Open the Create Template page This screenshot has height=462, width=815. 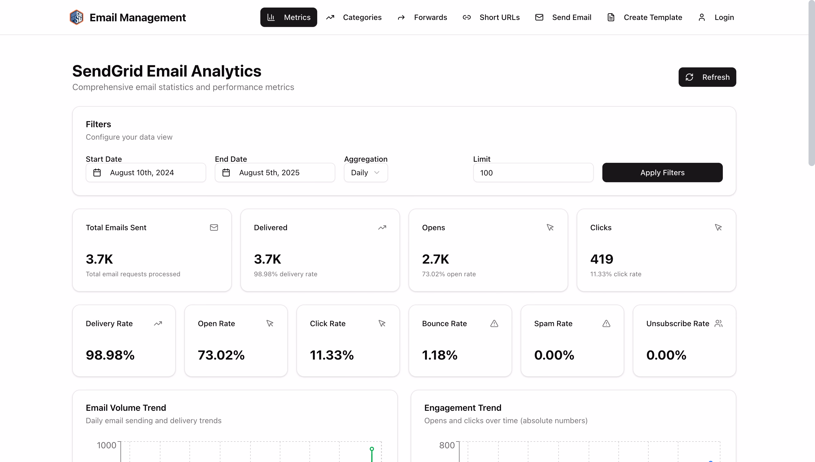tap(644, 17)
